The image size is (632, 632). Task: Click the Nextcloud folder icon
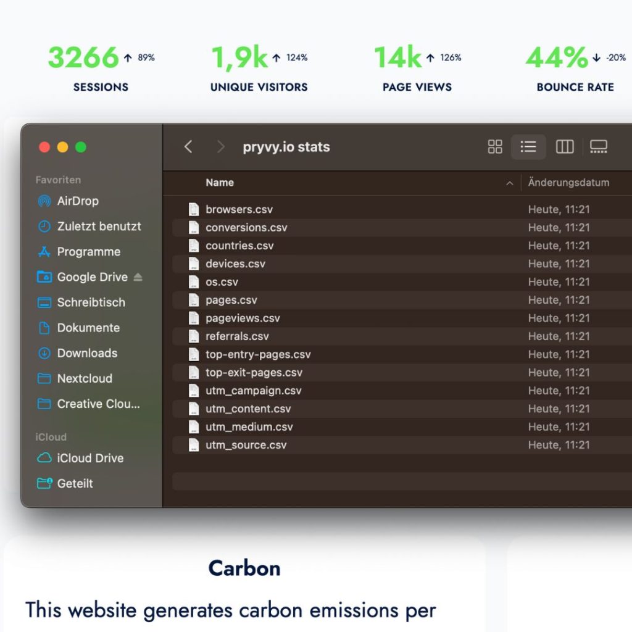point(44,378)
